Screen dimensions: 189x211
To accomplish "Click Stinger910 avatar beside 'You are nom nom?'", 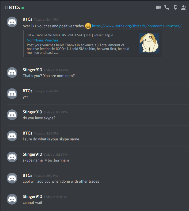I will (x=12, y=72).
